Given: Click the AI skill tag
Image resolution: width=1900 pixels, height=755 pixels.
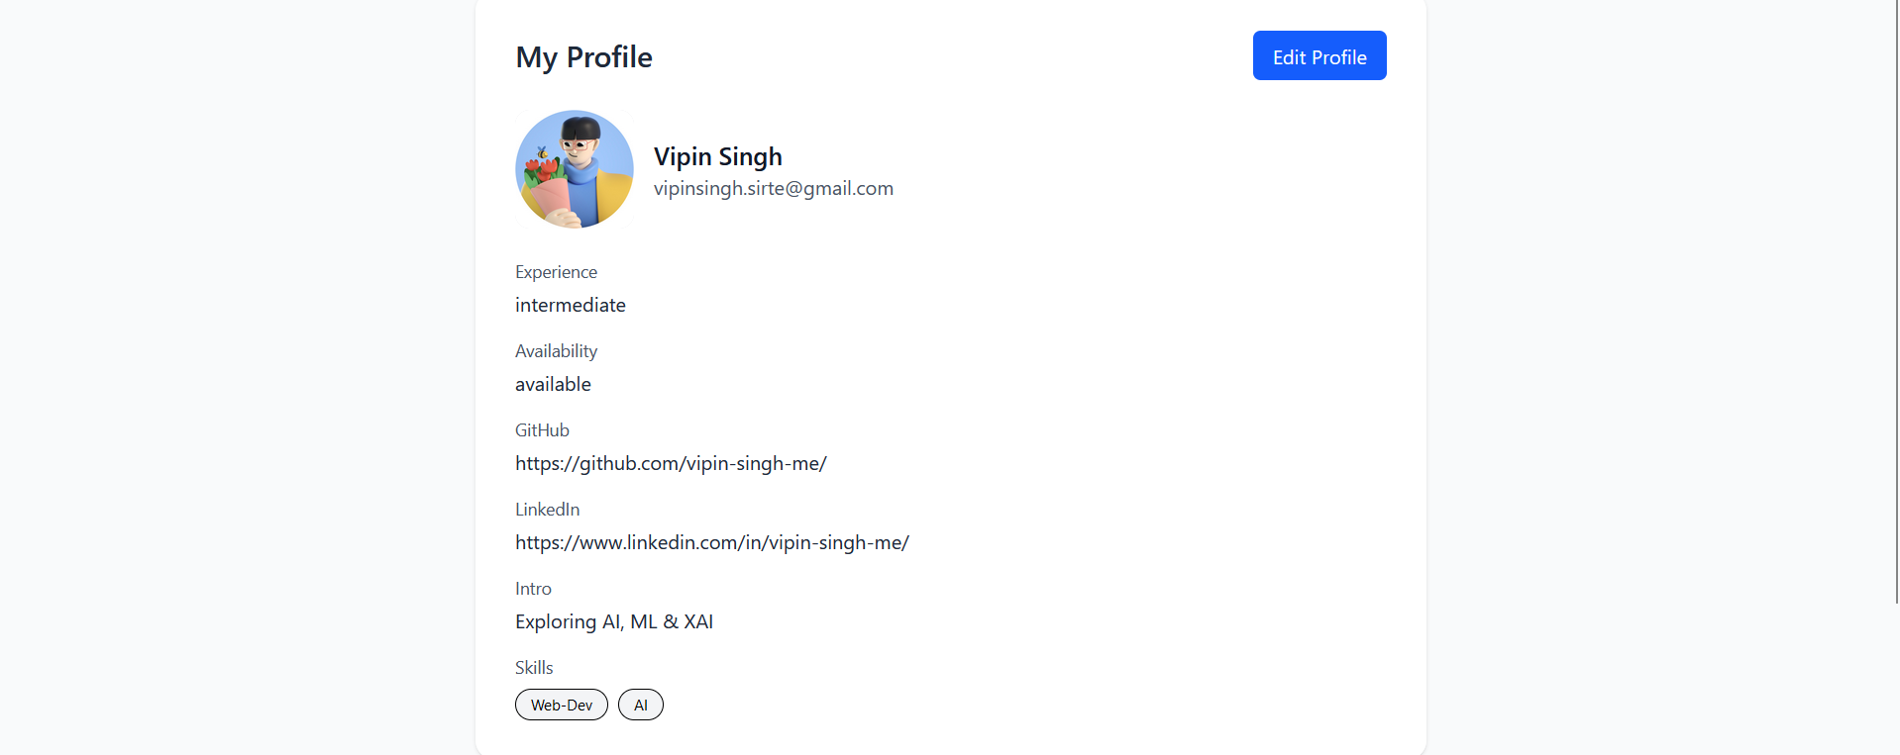Looking at the screenshot, I should [641, 705].
